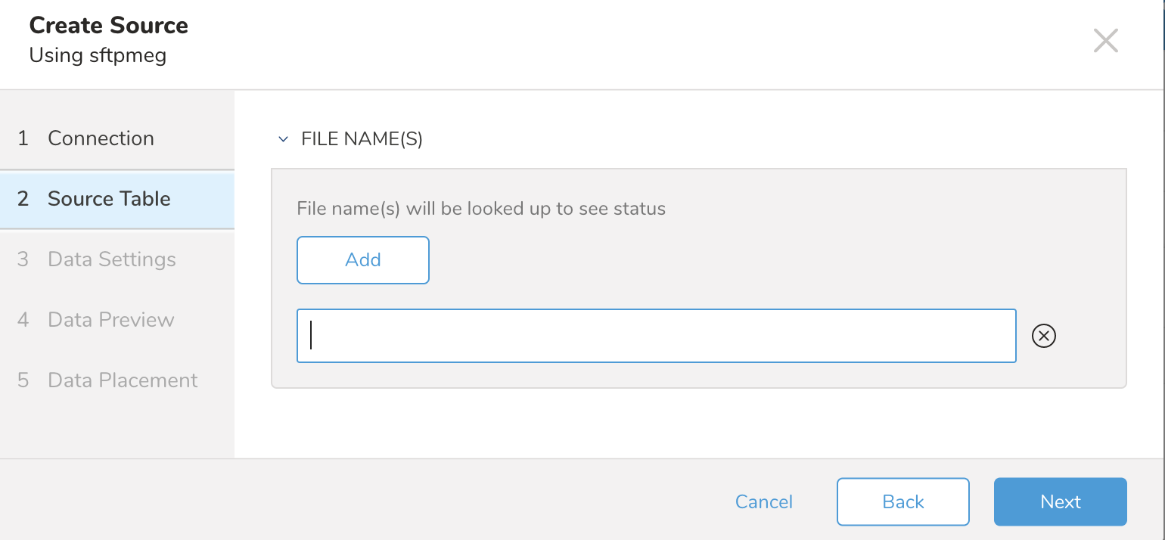Collapse the FILE NAME(S) section chevron
Viewport: 1165px width, 540px height.
[x=284, y=139]
